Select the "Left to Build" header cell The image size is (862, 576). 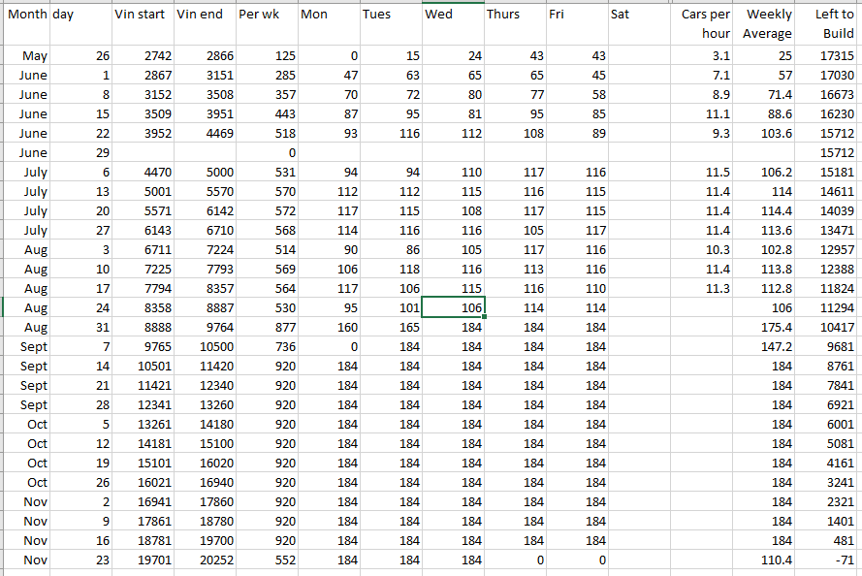(x=828, y=23)
